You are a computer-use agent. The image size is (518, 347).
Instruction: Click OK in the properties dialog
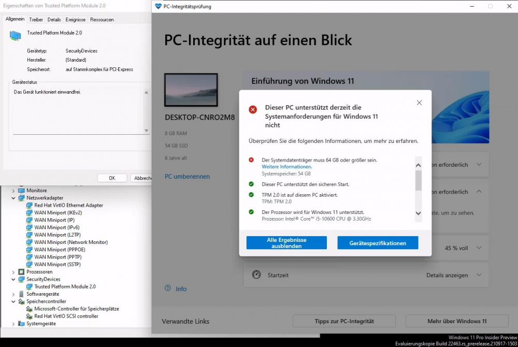pos(112,178)
